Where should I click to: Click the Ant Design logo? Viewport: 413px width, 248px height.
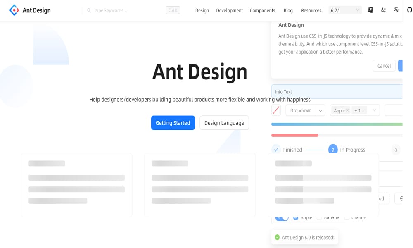point(30,10)
